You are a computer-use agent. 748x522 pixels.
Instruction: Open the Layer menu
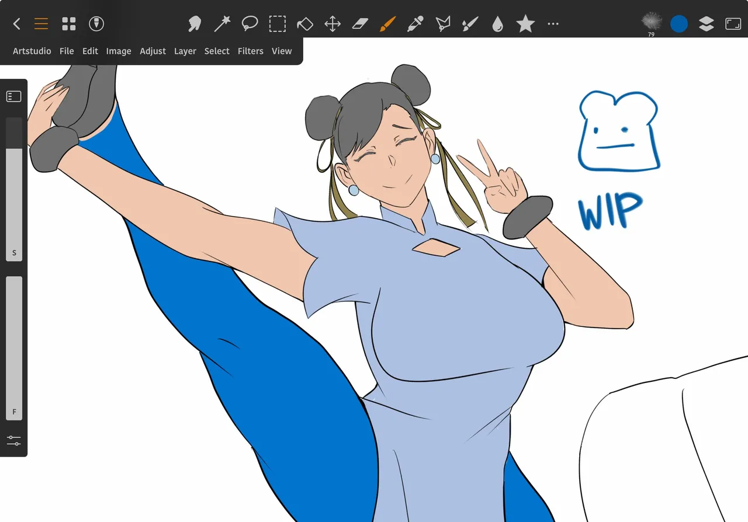(x=185, y=51)
